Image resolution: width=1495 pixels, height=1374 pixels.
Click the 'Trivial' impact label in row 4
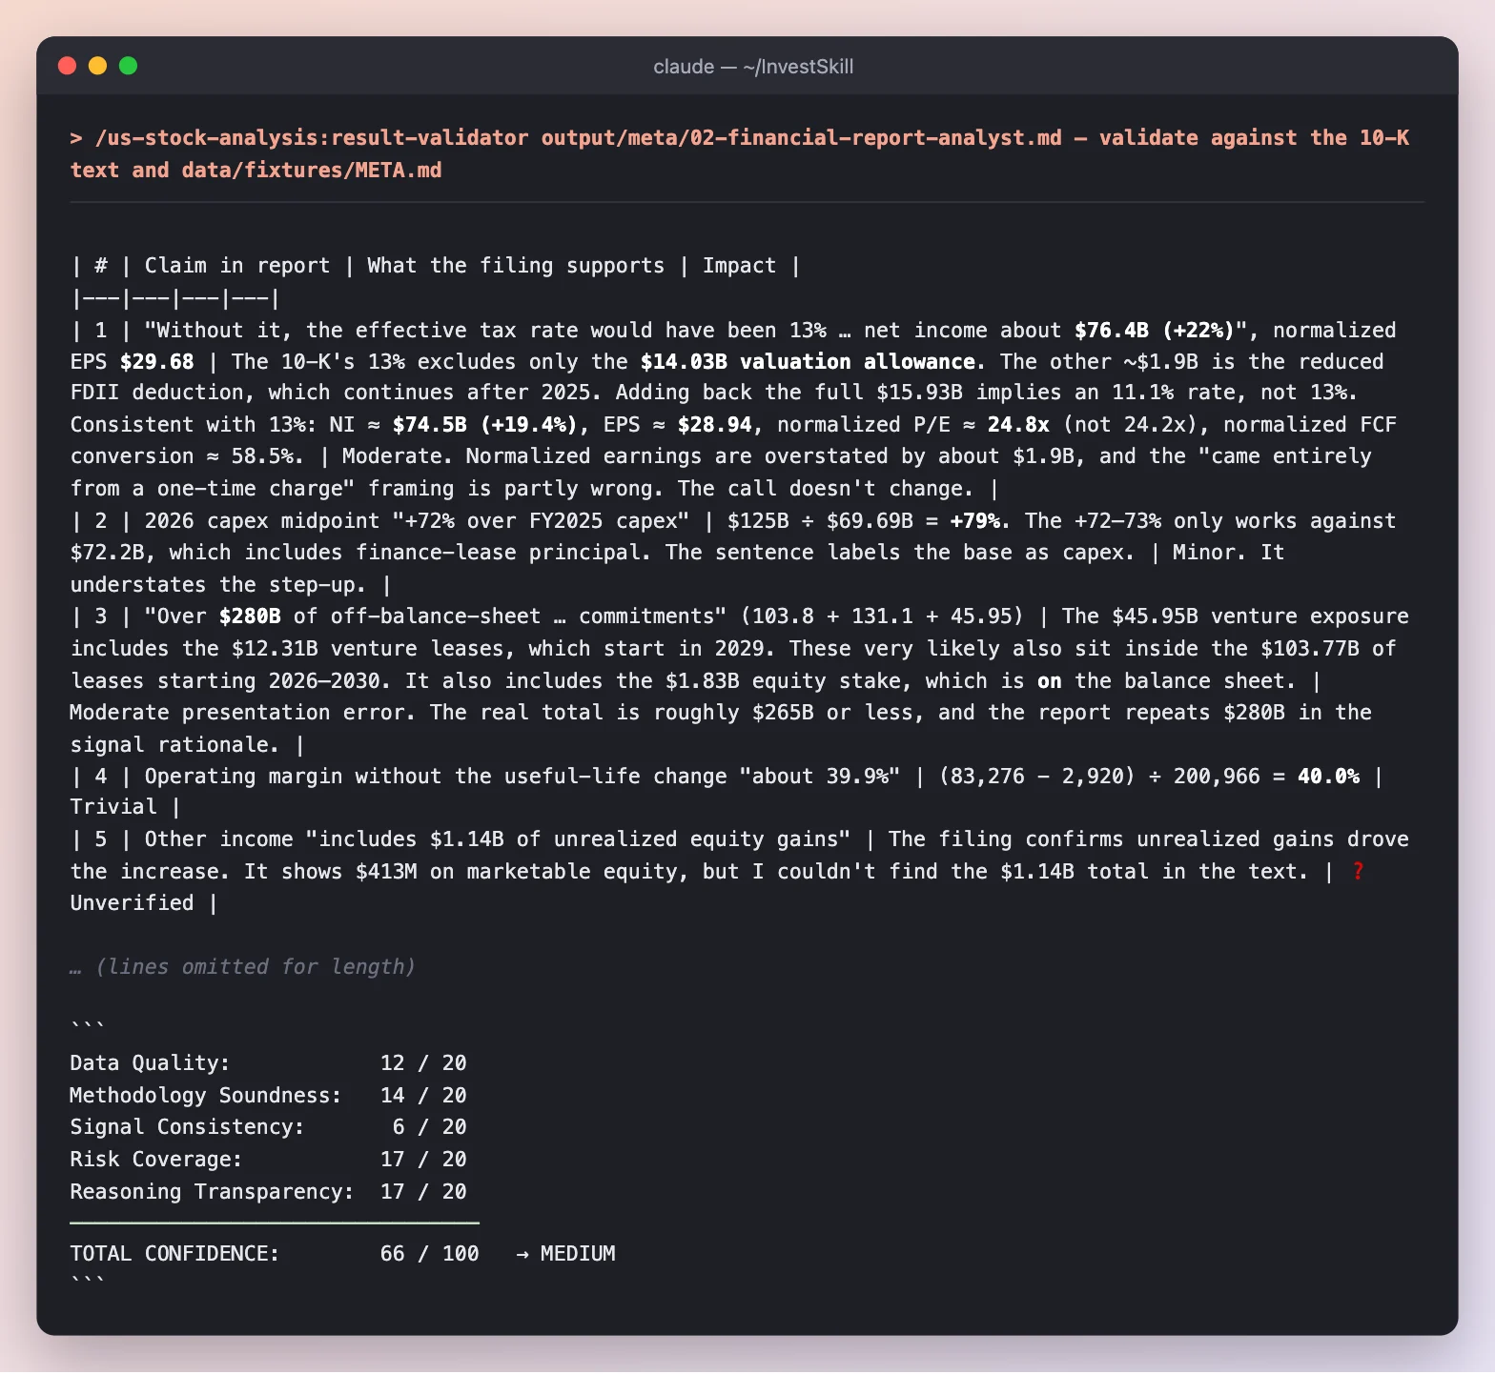click(x=113, y=807)
